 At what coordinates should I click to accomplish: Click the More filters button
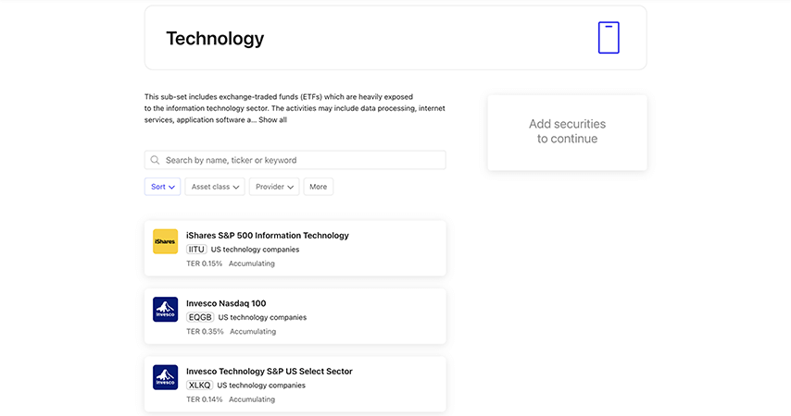pos(318,187)
